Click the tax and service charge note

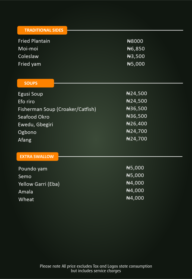coord(96,268)
